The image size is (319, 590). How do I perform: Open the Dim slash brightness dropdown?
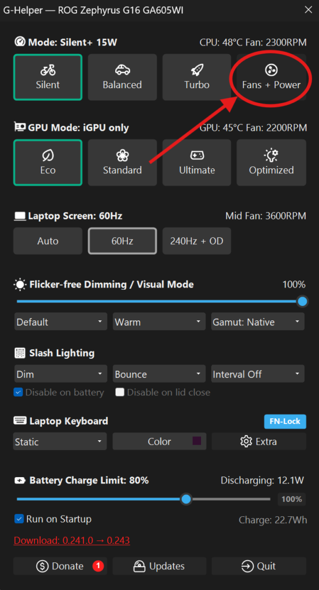coord(60,374)
